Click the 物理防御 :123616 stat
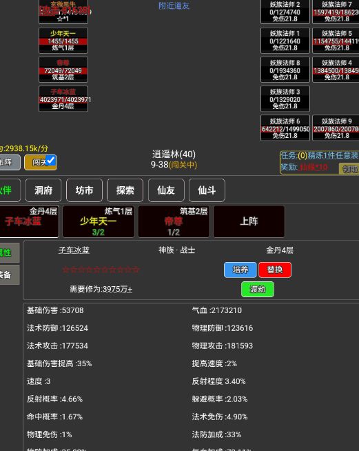 click(223, 328)
